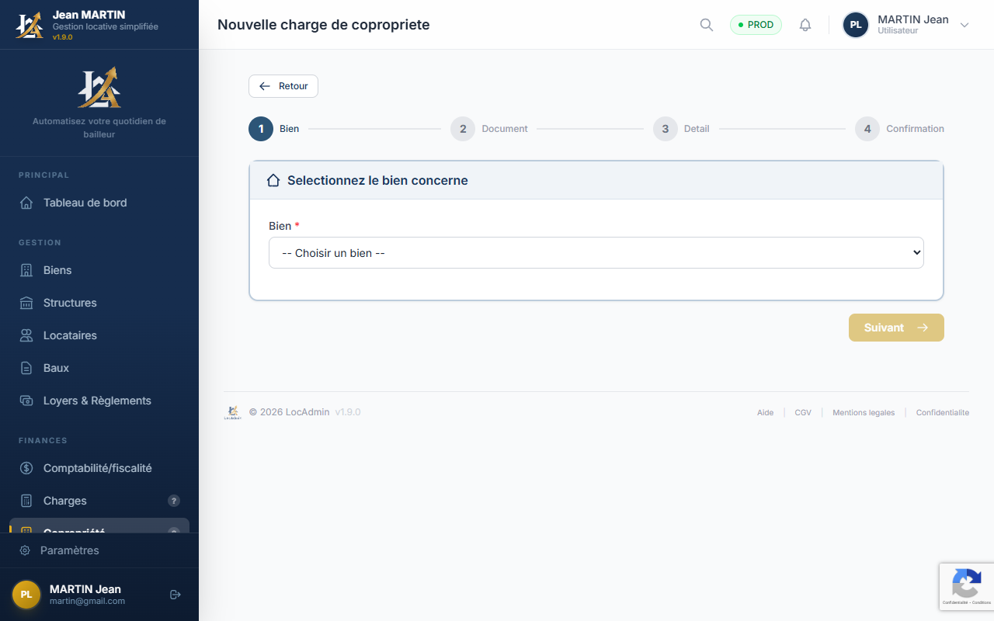Open the Mentions legales footer link
The width and height of the screenshot is (994, 621).
(x=863, y=412)
